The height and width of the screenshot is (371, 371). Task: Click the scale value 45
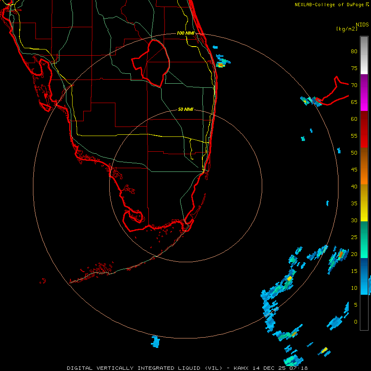pyautogui.click(x=354, y=170)
